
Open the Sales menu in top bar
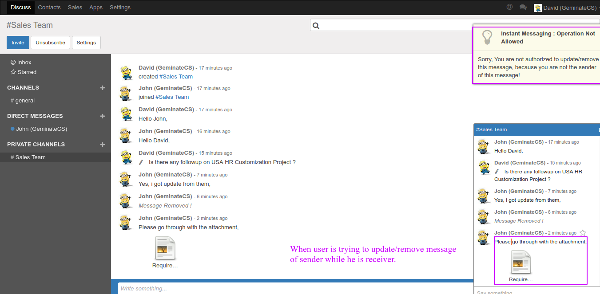(x=75, y=7)
